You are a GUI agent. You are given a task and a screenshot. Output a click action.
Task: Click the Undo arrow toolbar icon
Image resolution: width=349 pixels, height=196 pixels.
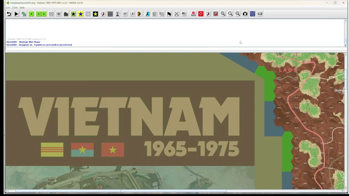[x=9, y=14]
